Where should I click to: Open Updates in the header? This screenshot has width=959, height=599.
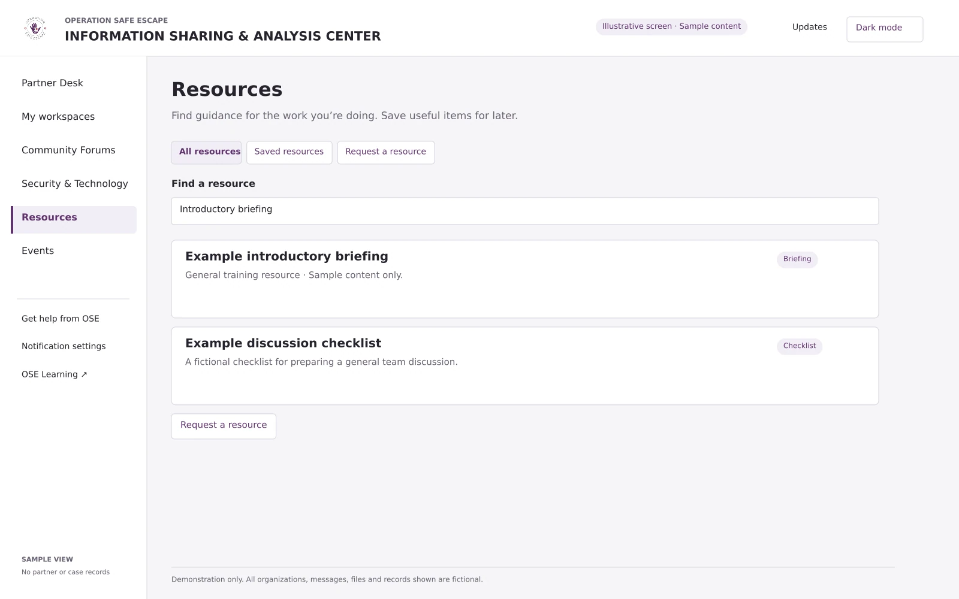(809, 27)
